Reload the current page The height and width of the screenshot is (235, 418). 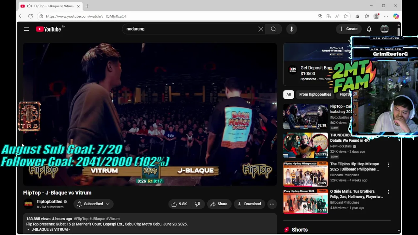30,16
